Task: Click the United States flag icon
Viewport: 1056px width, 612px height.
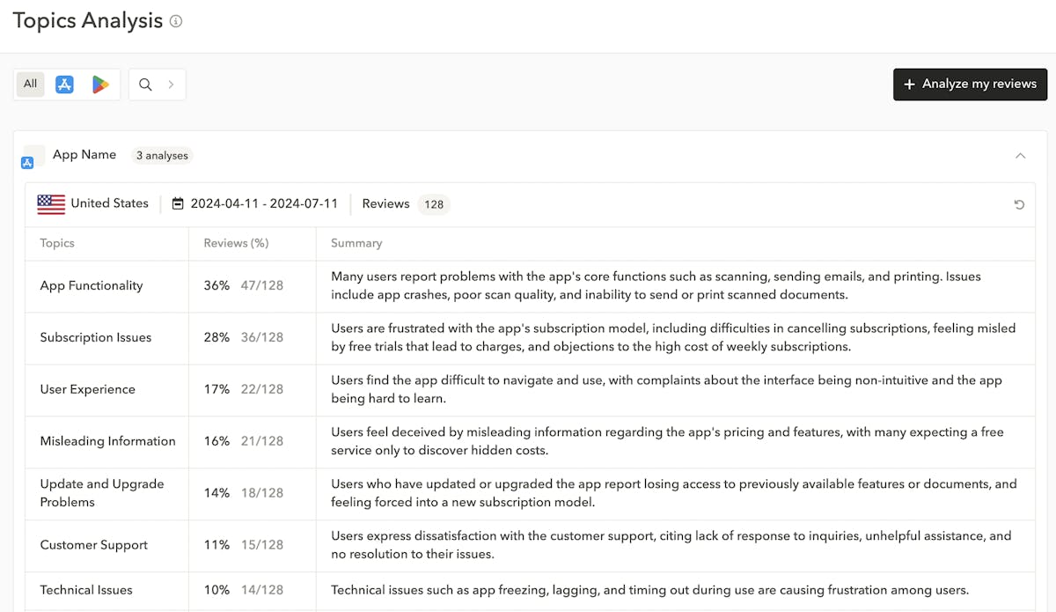Action: 51,204
